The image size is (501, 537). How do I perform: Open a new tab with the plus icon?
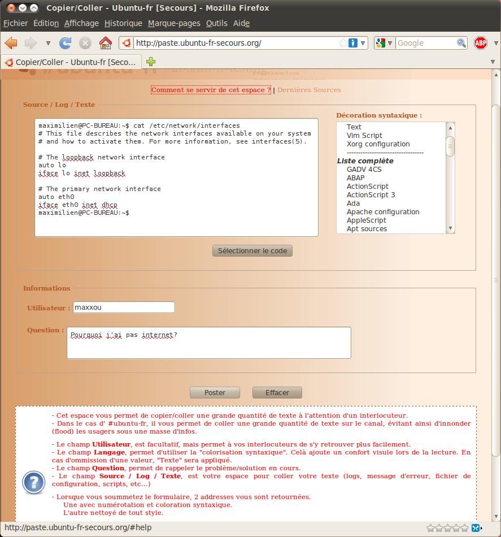click(x=151, y=62)
